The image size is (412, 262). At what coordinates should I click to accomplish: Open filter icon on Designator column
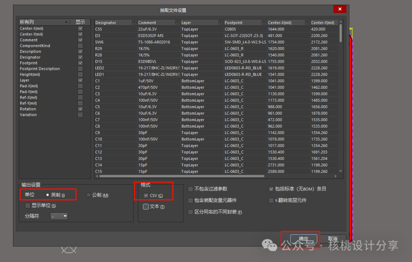point(134,22)
